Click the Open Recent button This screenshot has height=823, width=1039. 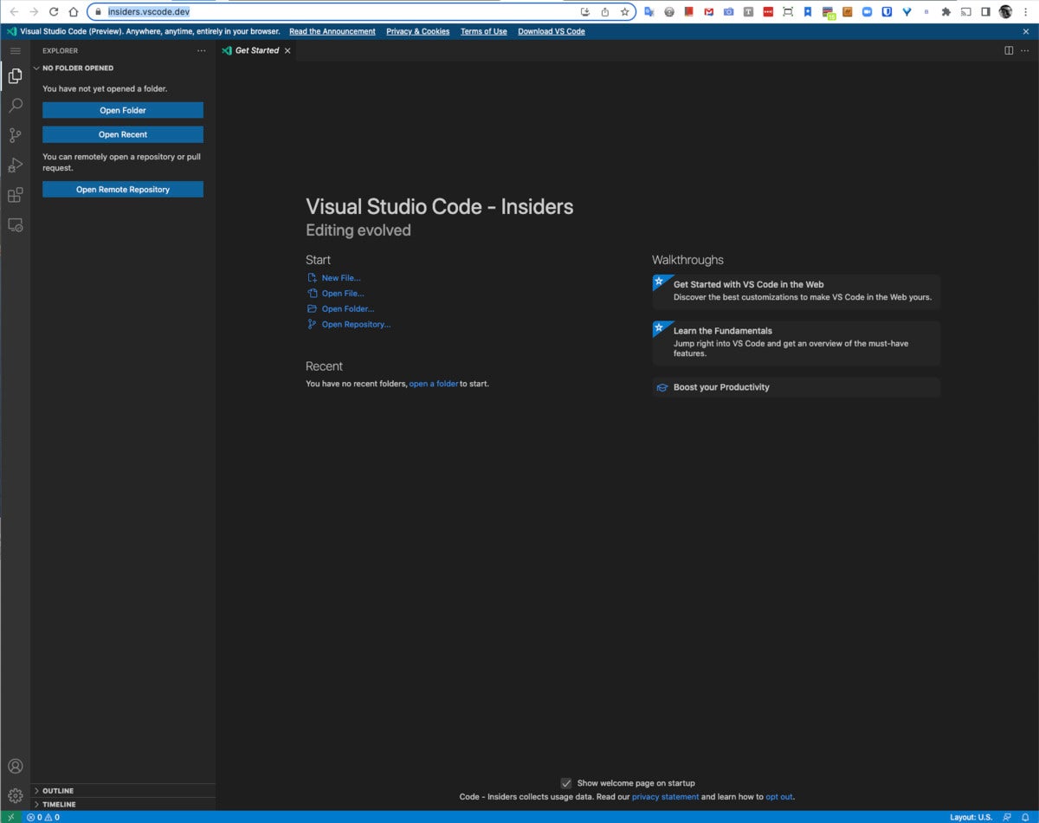[123, 134]
